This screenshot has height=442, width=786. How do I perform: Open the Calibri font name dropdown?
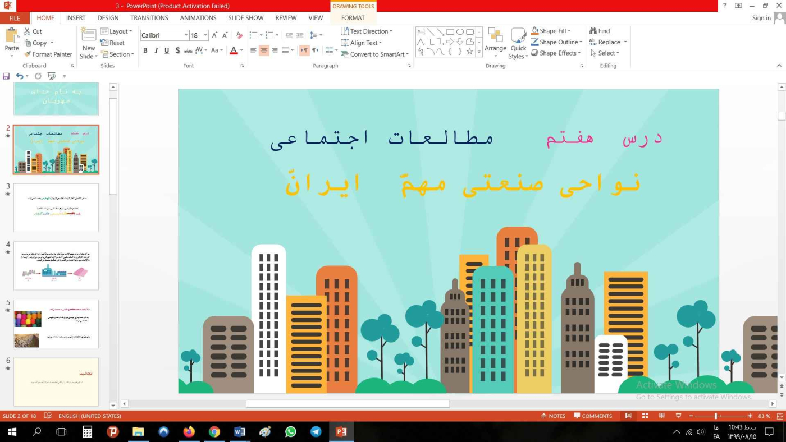tap(186, 35)
